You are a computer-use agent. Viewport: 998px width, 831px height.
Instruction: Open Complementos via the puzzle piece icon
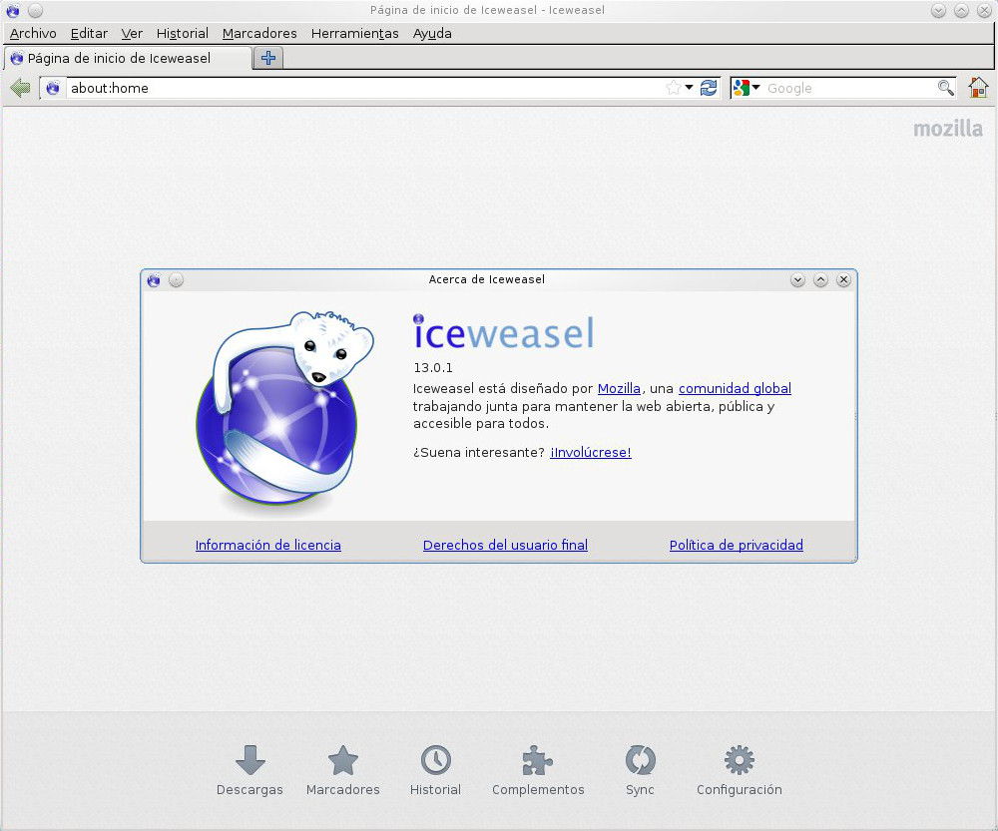pos(538,768)
